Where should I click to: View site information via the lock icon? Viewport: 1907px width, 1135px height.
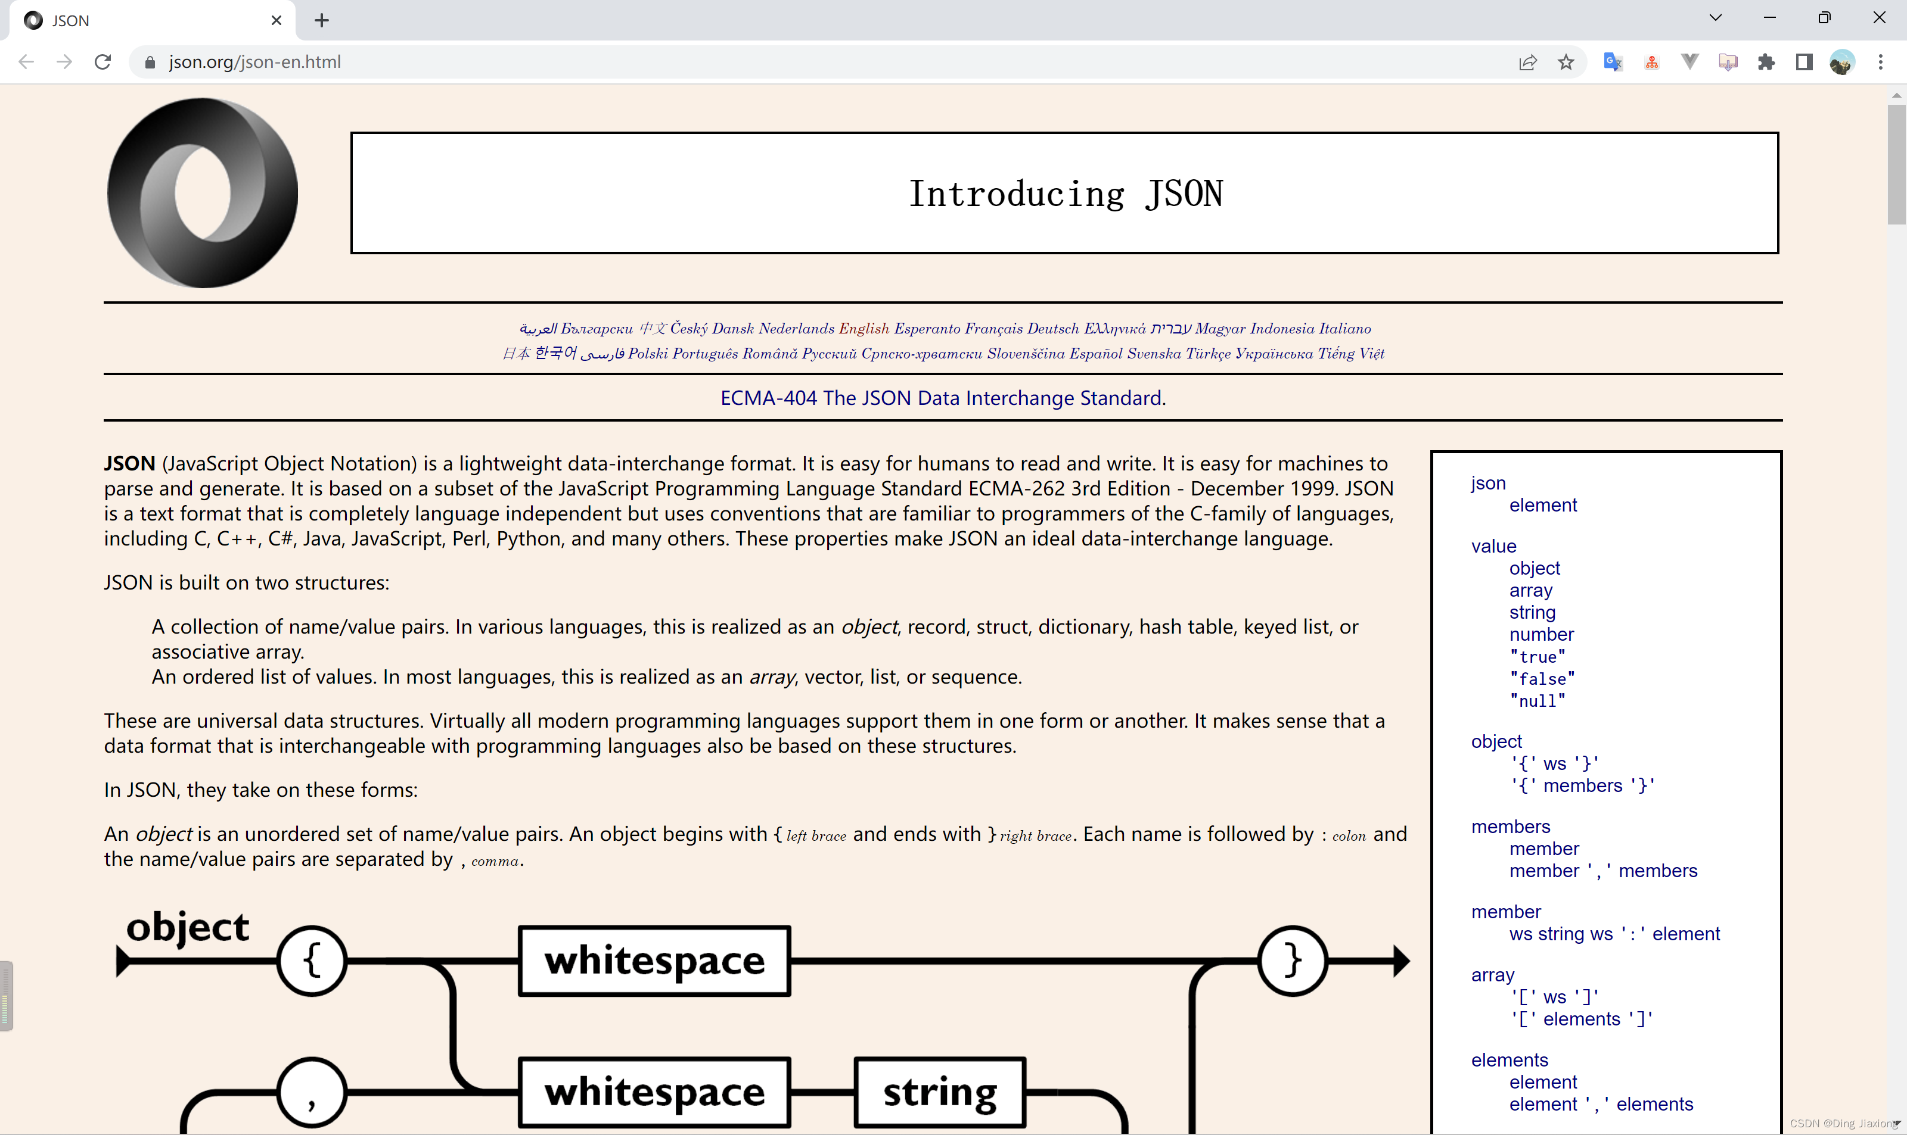151,62
